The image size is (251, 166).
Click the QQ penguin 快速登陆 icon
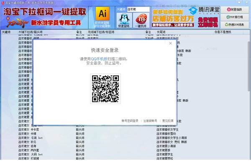click(x=124, y=20)
